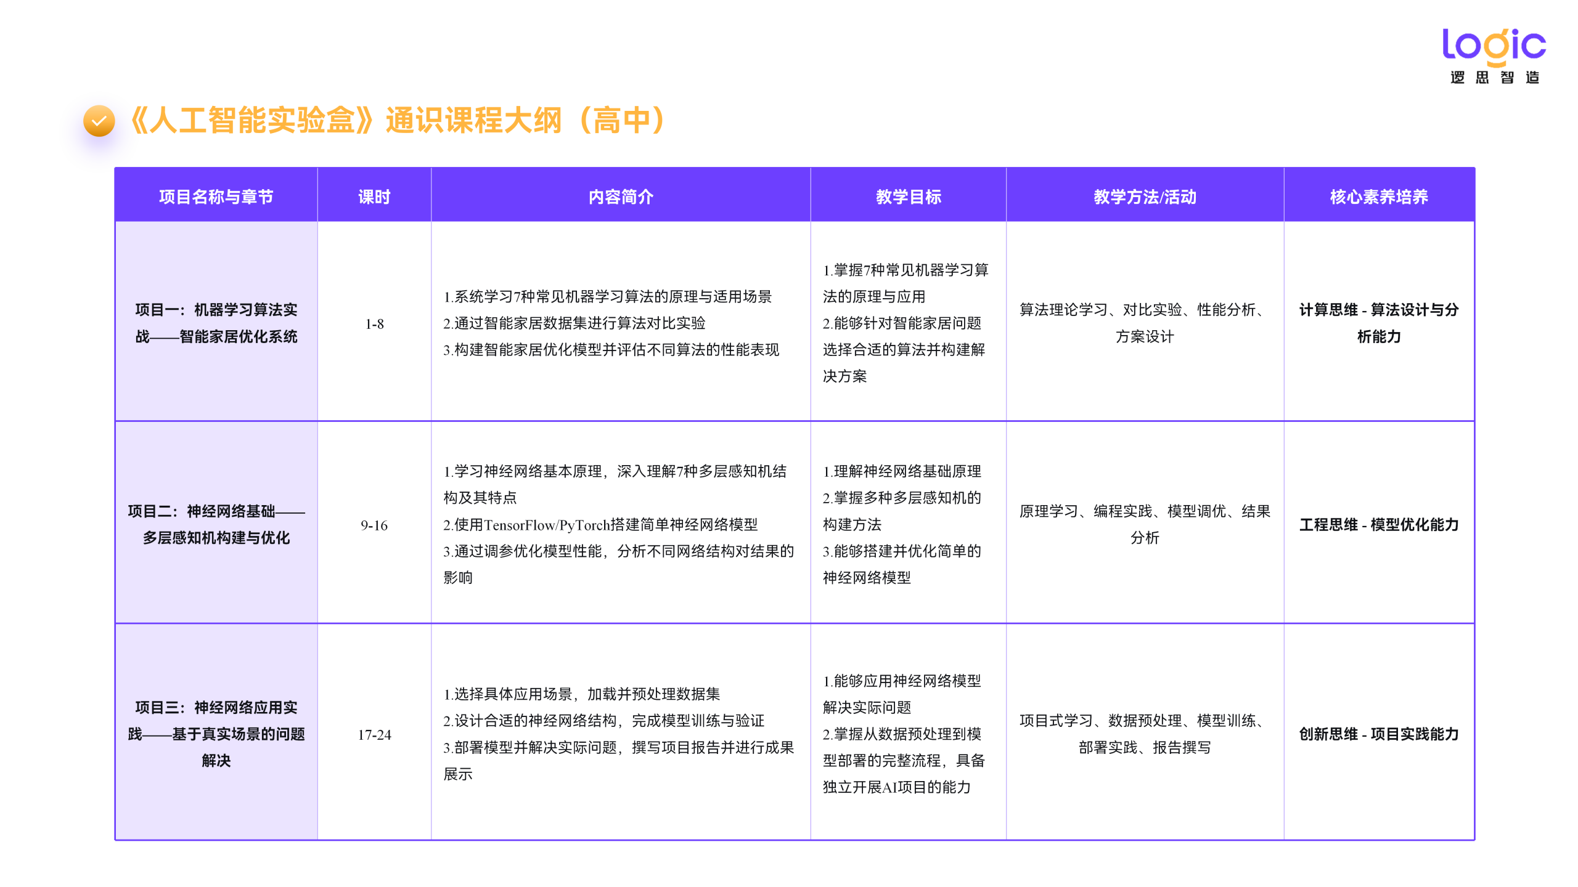Image resolution: width=1578 pixels, height=887 pixels.
Task: Select the 工程思维 - 模型优化能力 text
Action: (1379, 525)
